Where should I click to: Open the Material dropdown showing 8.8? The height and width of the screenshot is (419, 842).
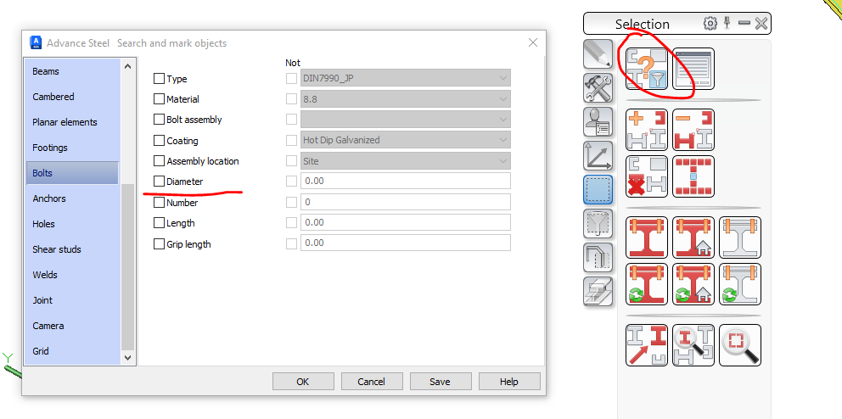pyautogui.click(x=406, y=98)
